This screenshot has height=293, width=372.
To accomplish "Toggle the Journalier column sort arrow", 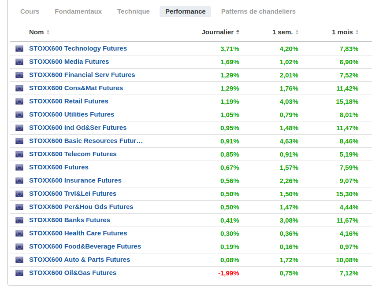I will tap(238, 32).
